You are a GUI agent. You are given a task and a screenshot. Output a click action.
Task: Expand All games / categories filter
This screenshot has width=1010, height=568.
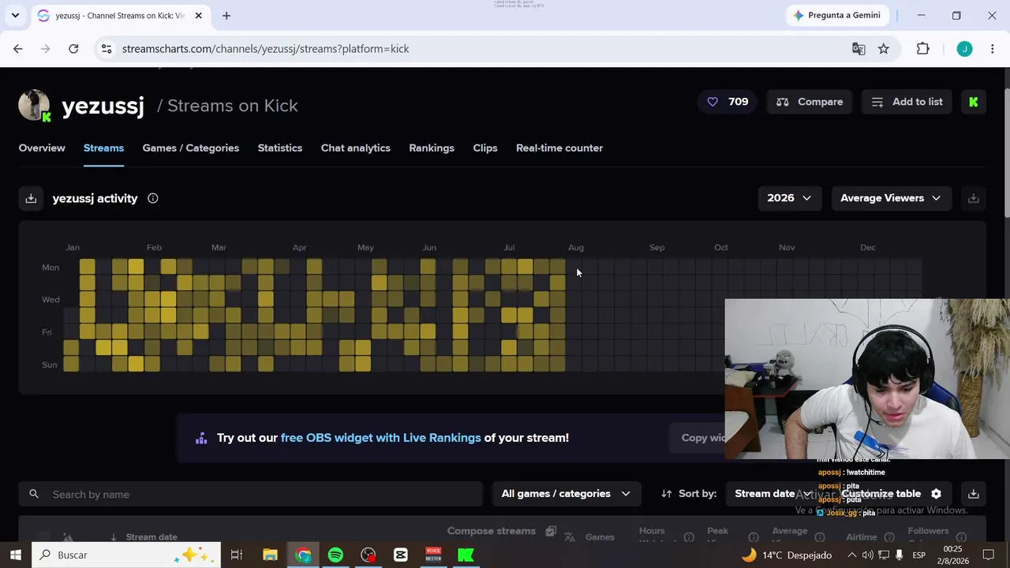(566, 494)
